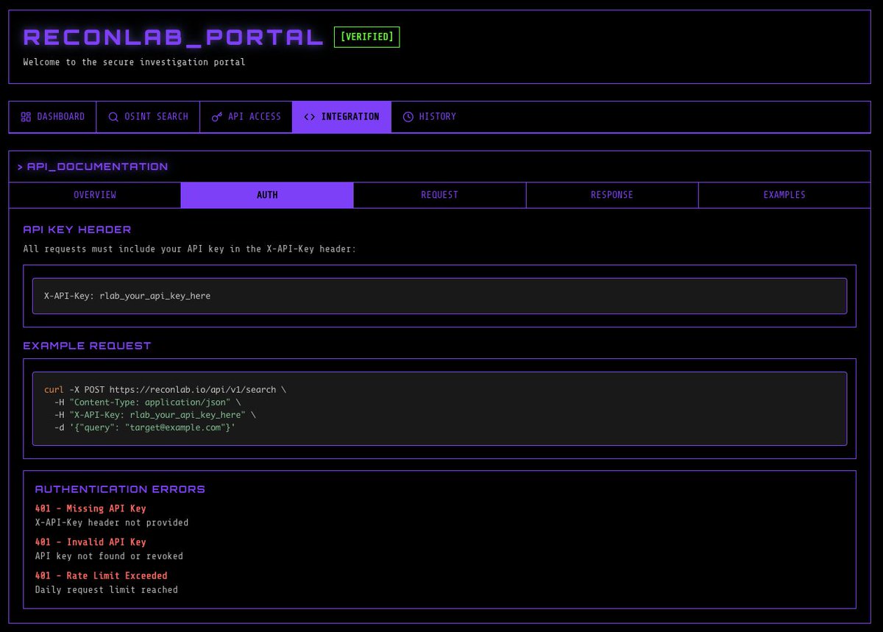Click the OSINT Search magnifier icon
This screenshot has height=632, width=883.
(113, 117)
